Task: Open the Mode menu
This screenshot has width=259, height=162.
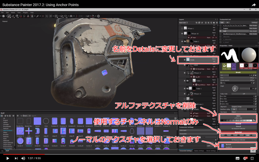Action: pyautogui.click(x=13, y=13)
